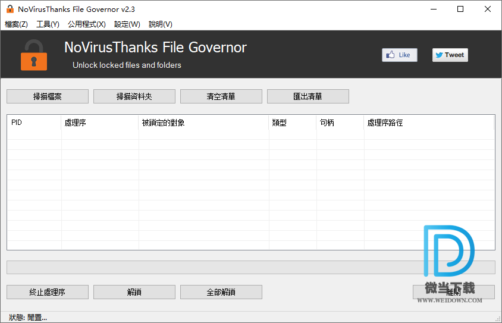Click the 全部解鎖 button
Image resolution: width=502 pixels, height=323 pixels.
[x=221, y=292]
